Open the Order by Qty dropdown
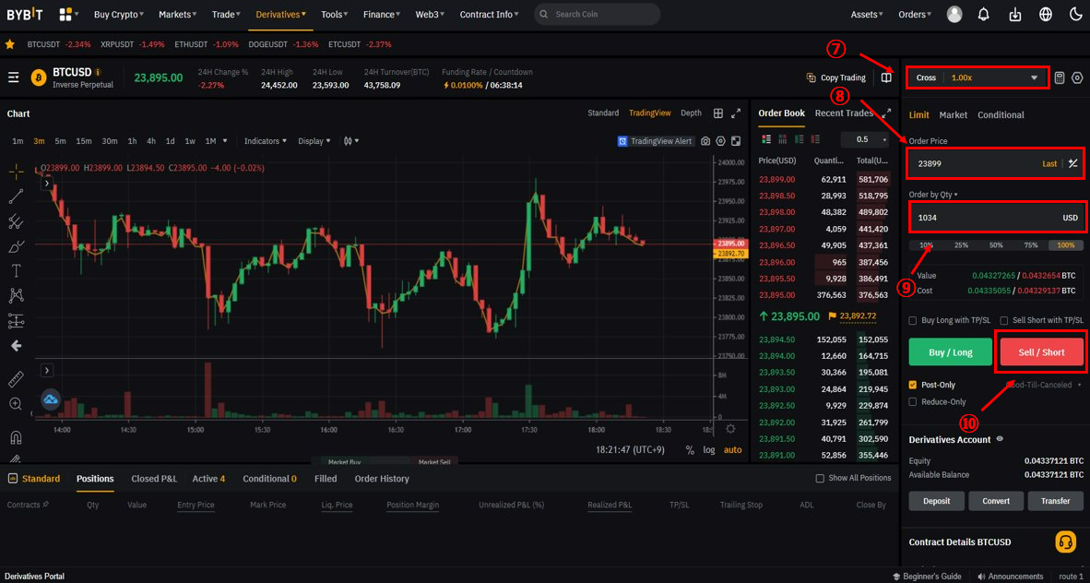Image resolution: width=1090 pixels, height=583 pixels. (x=933, y=194)
